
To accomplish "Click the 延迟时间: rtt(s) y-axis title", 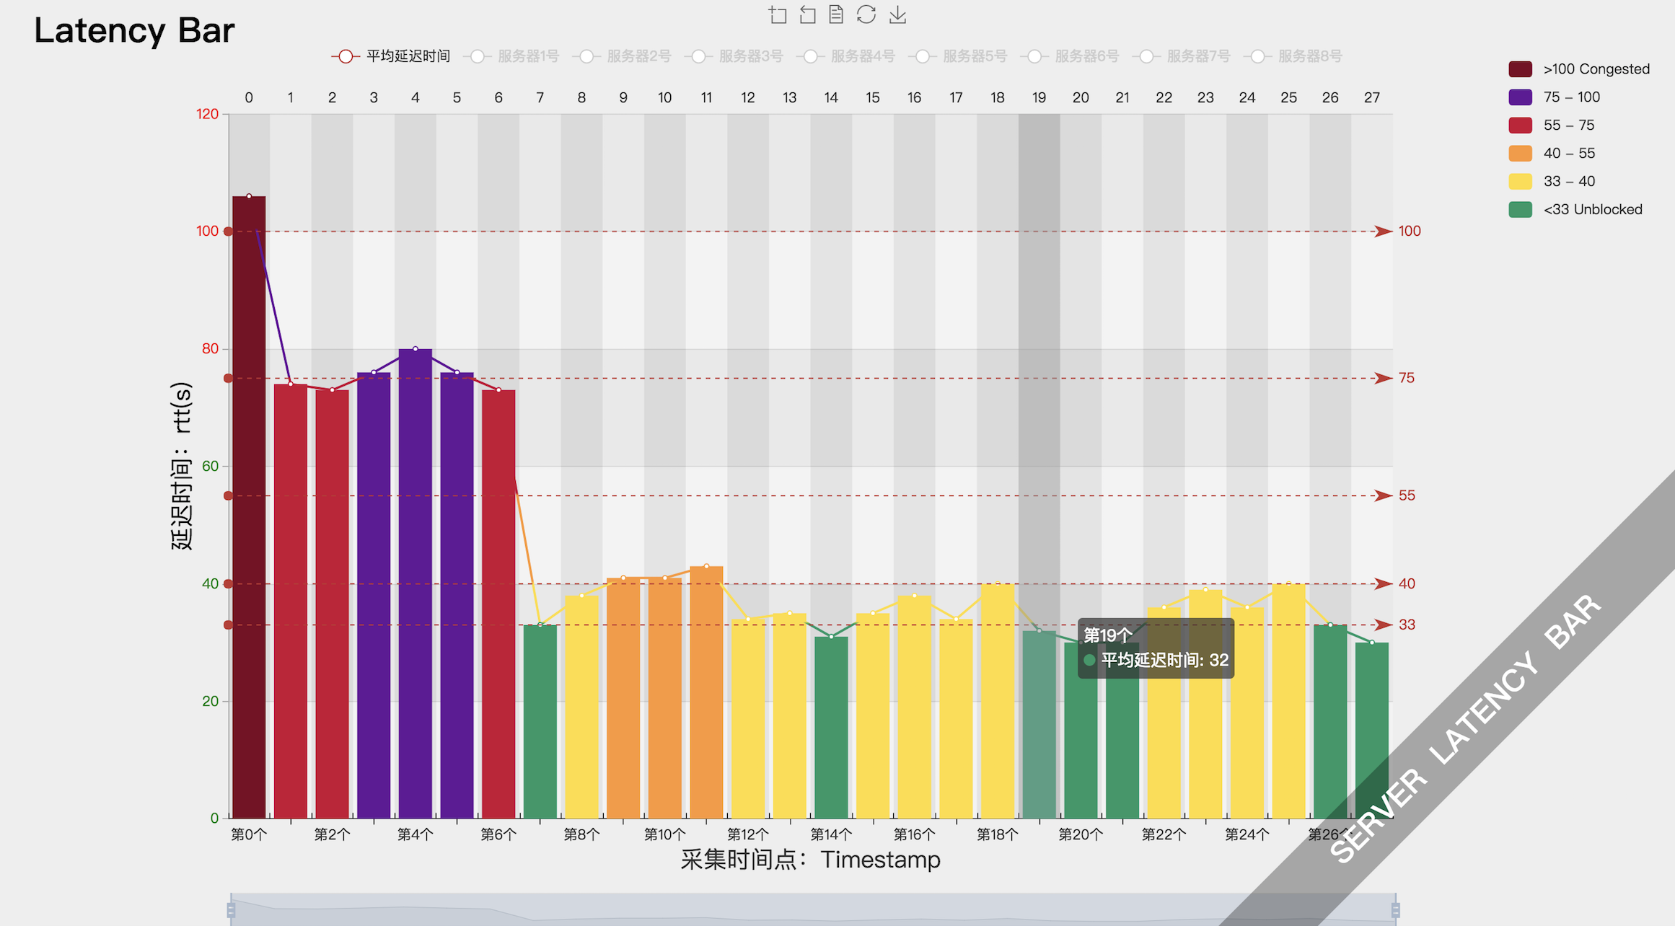I will [x=181, y=466].
